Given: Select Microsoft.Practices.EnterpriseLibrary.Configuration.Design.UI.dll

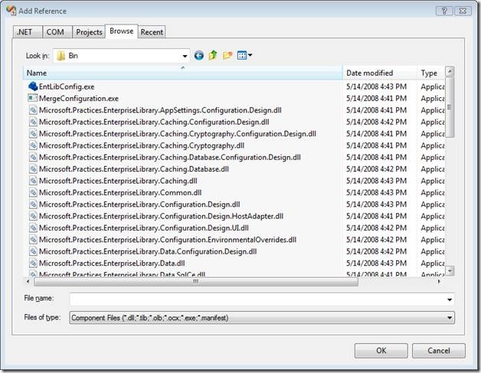Looking at the screenshot, I should 143,228.
